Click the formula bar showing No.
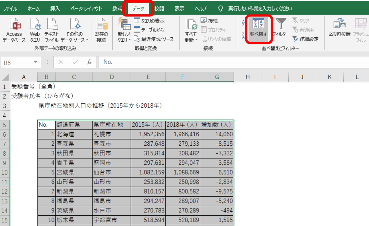The width and height of the screenshot is (369, 226). coord(233,62)
